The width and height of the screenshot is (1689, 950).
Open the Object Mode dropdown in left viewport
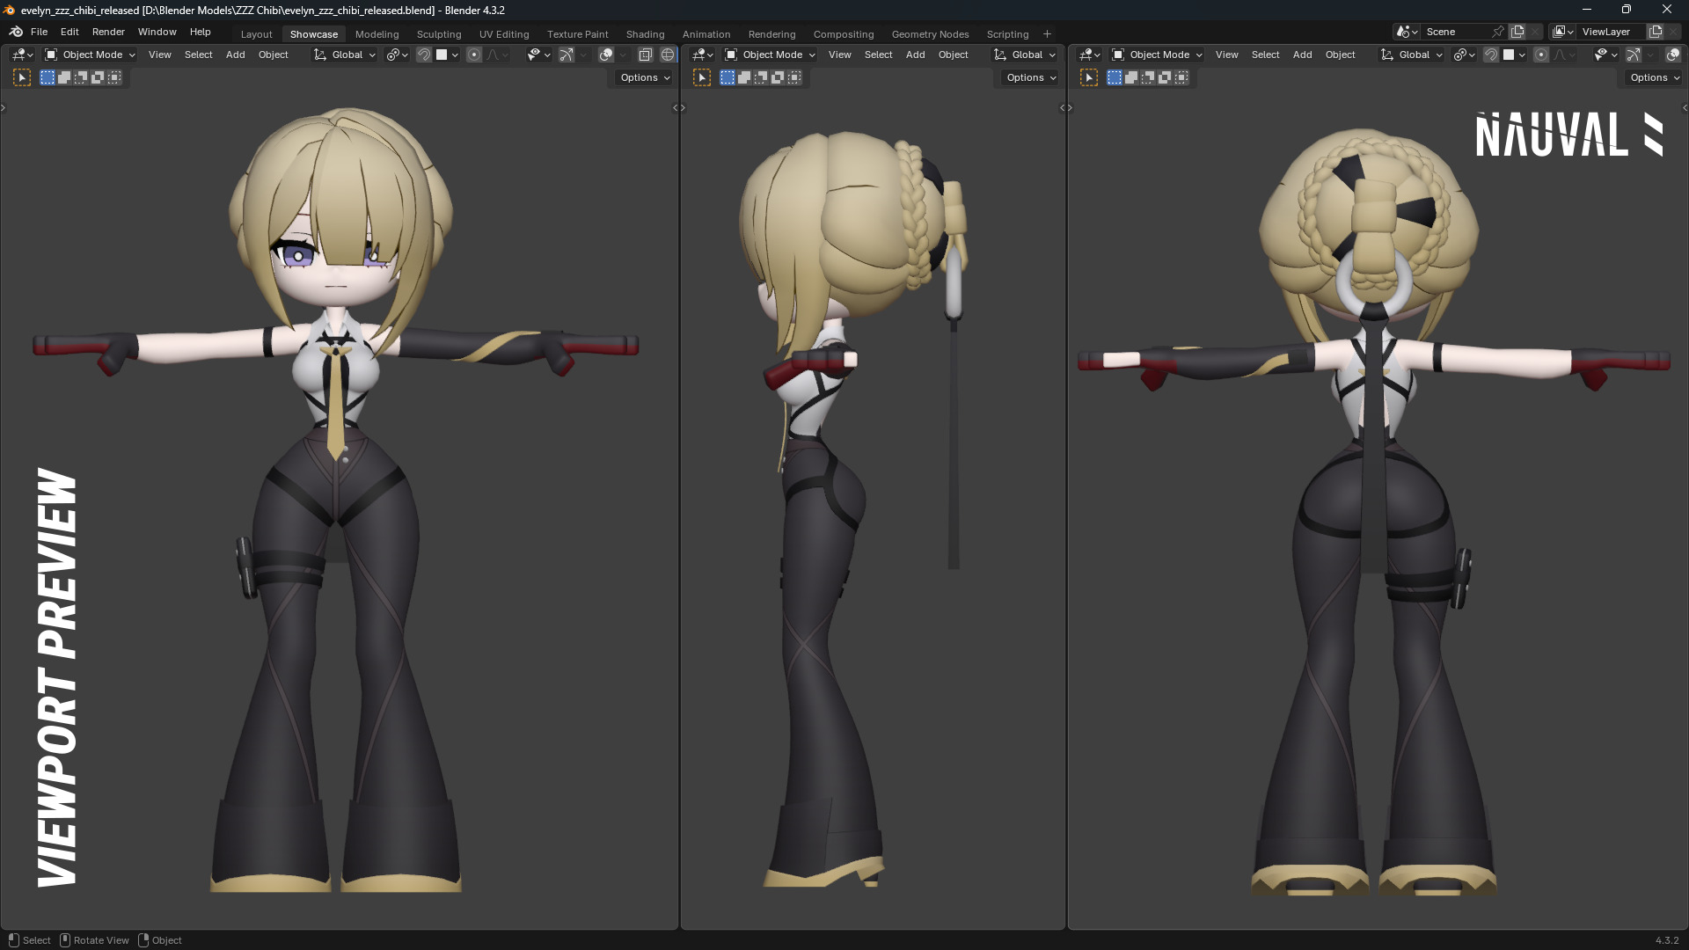pos(90,55)
